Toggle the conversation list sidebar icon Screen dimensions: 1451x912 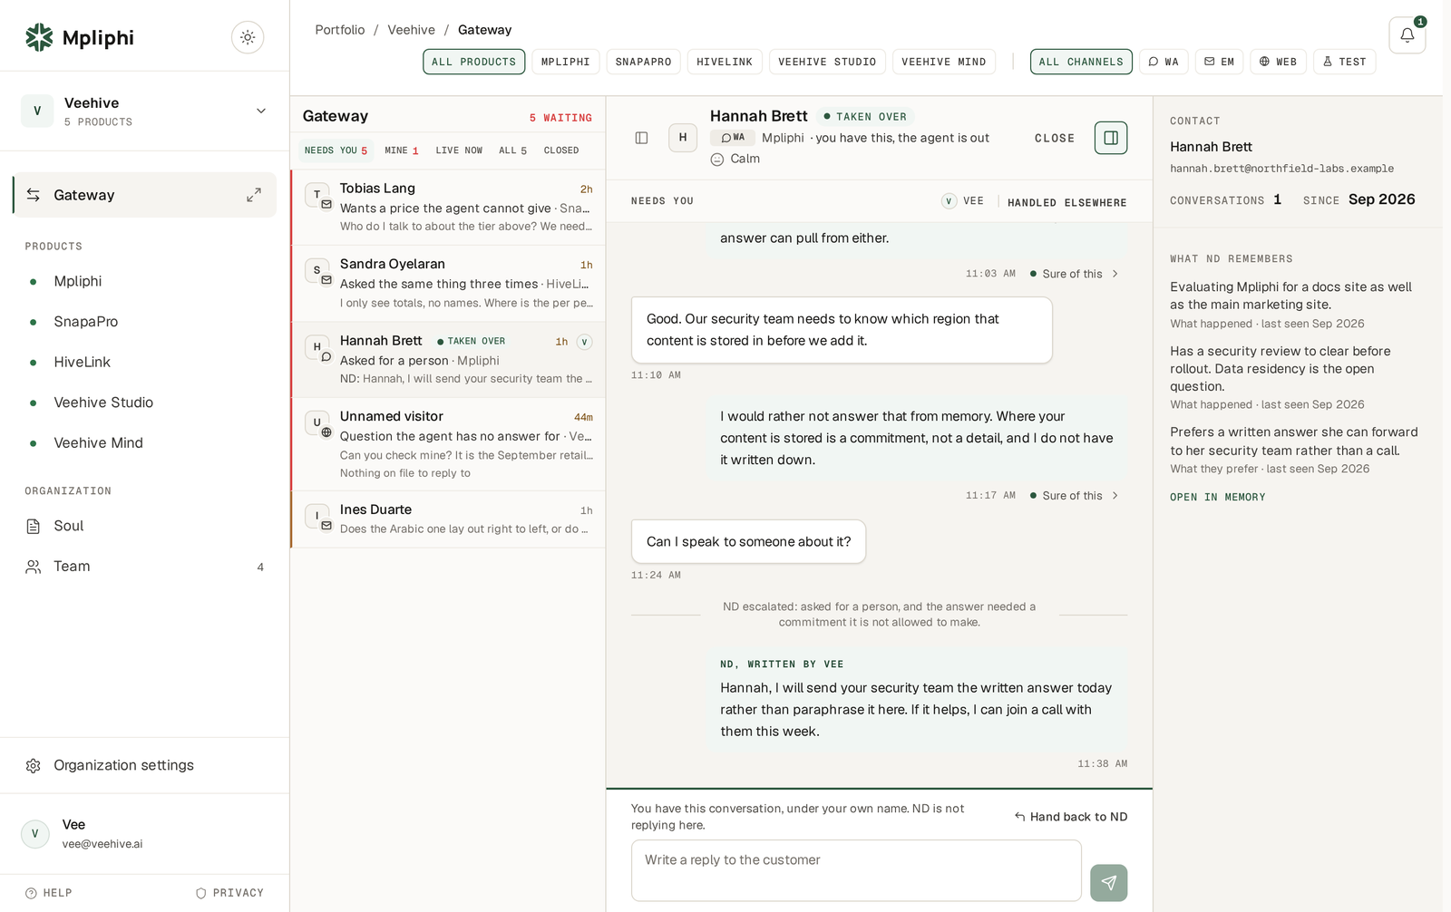pos(641,138)
